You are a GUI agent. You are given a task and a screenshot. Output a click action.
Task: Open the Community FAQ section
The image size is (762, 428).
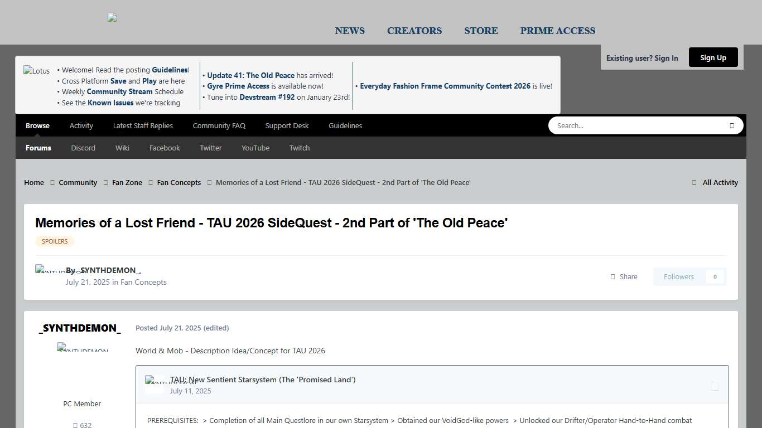coord(219,125)
